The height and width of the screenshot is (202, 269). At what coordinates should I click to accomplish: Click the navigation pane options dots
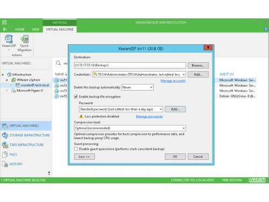point(49,173)
